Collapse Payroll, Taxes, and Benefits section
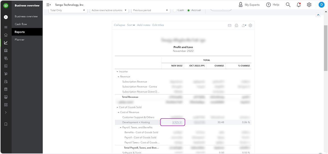Viewport: 328px width, 154px height. pos(121,128)
